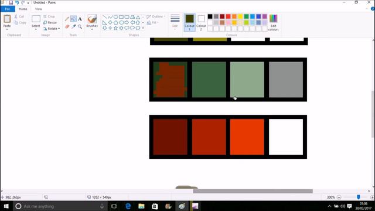Viewport: 375px width, 211px height.
Task: Choose the Right arrow shape
Action: coord(127,22)
